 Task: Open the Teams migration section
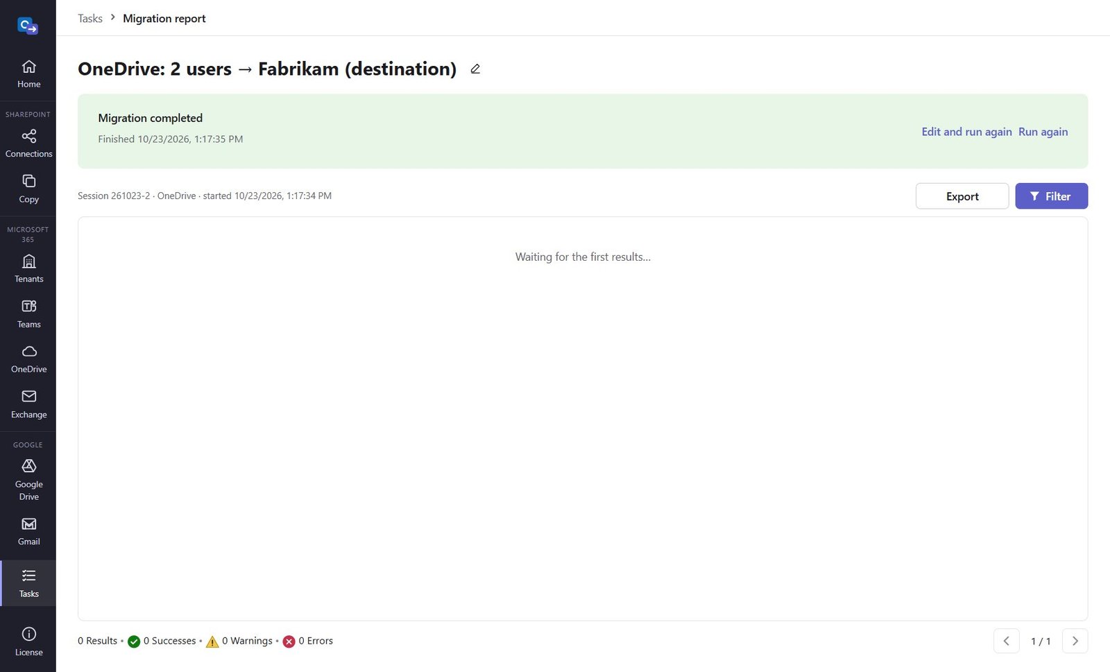(x=28, y=313)
